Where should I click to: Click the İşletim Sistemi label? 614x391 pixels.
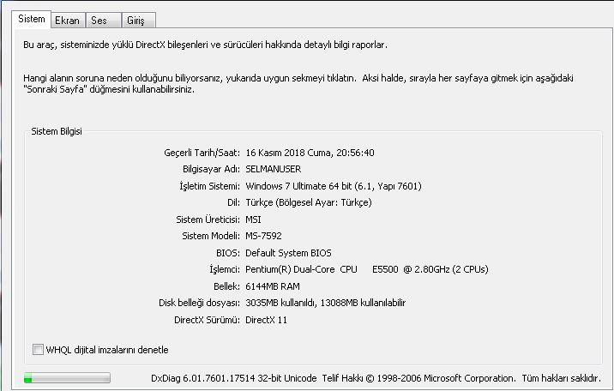point(210,186)
